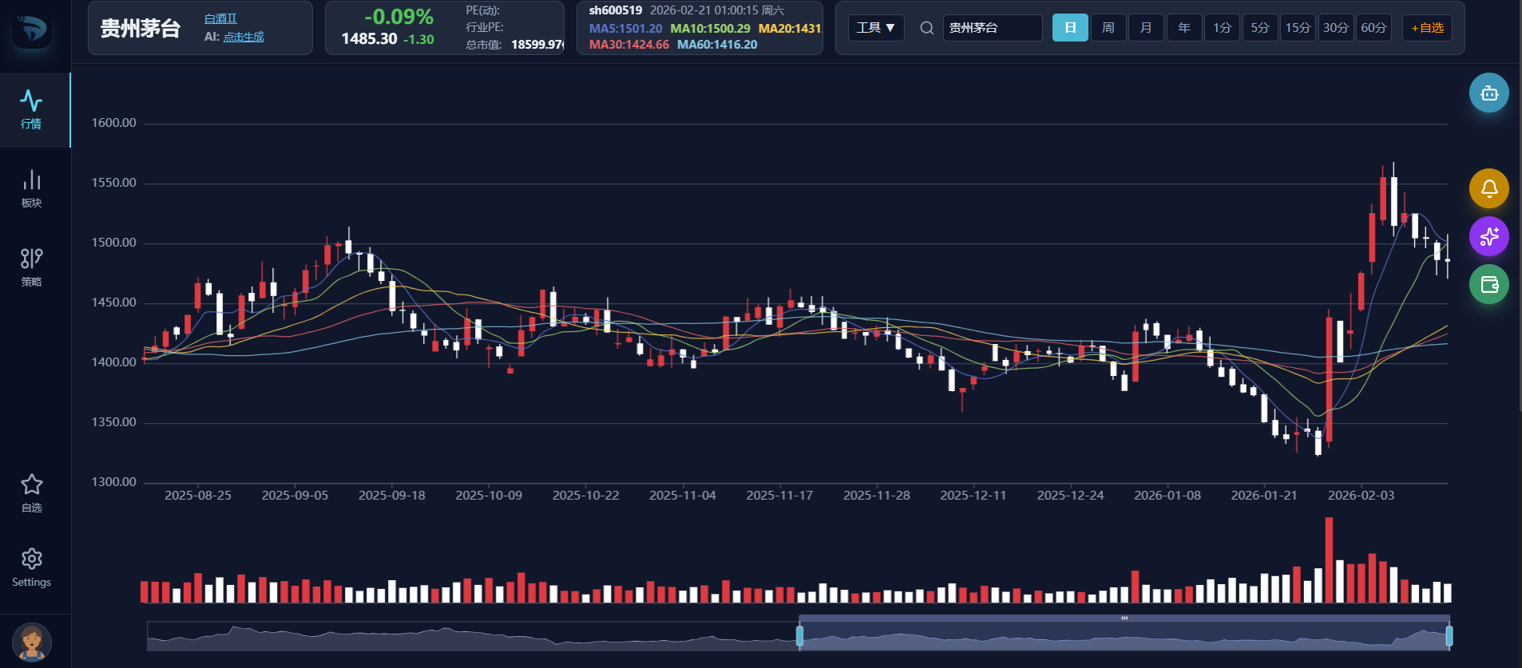1522x668 pixels.
Task: Select the 5分 five-minute interval
Action: [1260, 28]
